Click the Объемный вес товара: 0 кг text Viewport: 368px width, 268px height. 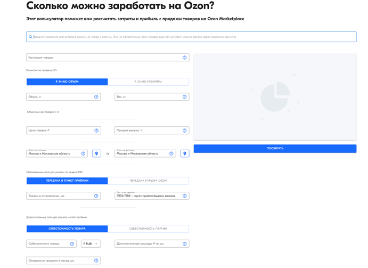(x=43, y=112)
